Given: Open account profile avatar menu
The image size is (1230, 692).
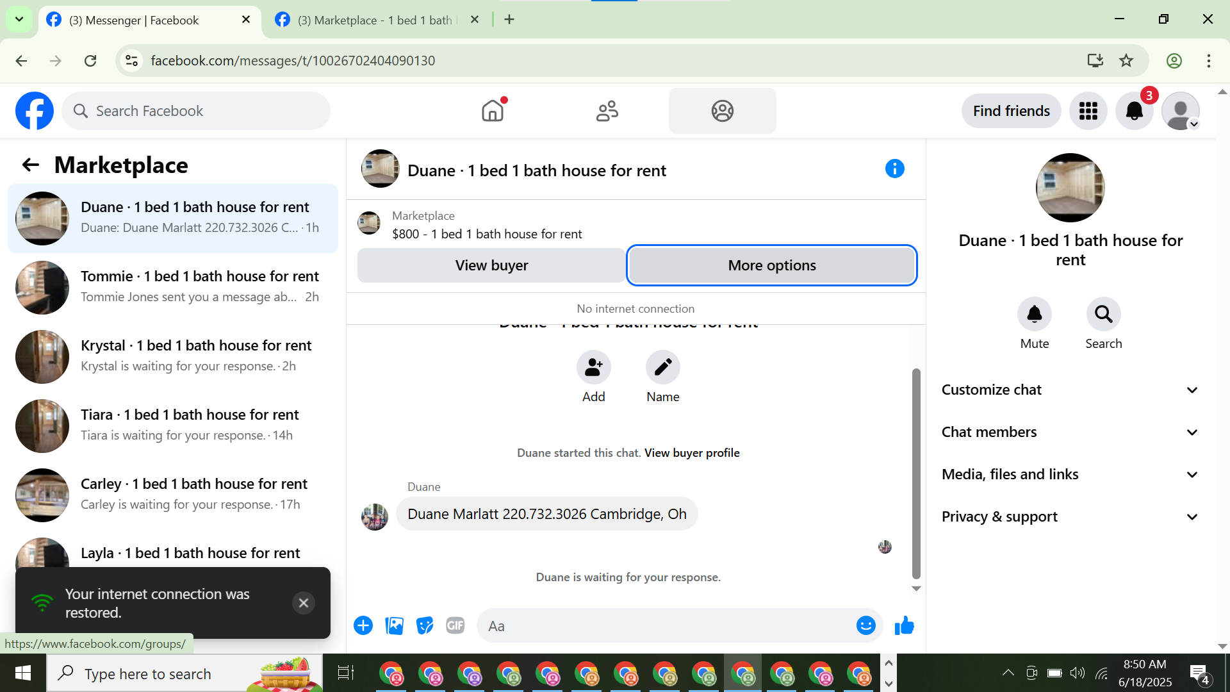Looking at the screenshot, I should (1180, 111).
